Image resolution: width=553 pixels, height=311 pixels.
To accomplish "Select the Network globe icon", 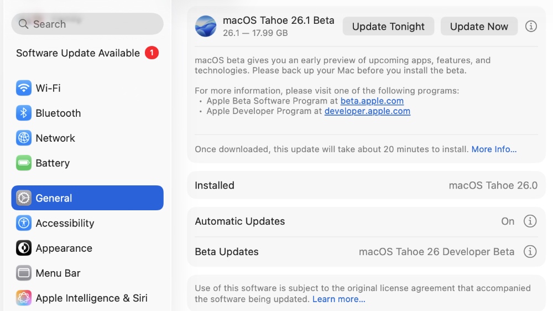I will [24, 138].
